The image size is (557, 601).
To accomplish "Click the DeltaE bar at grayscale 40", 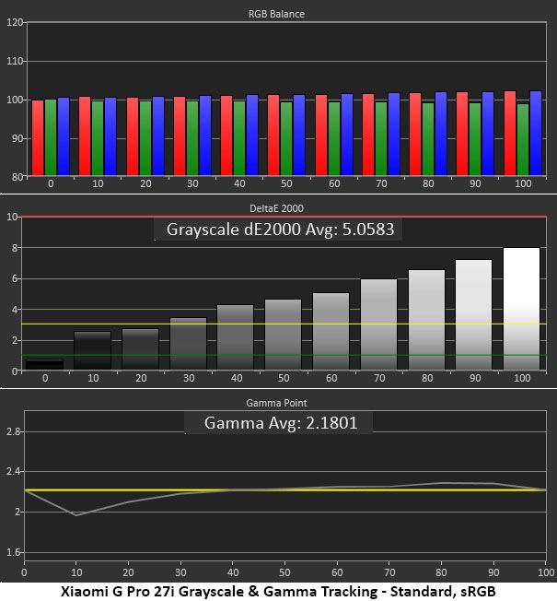I will pyautogui.click(x=235, y=337).
